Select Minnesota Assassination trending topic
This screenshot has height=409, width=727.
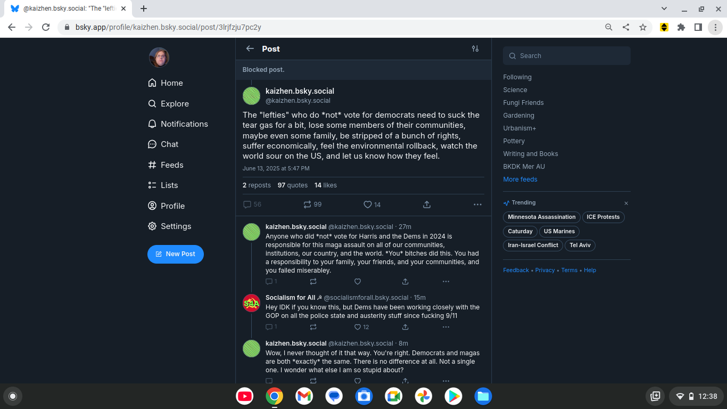click(x=541, y=217)
